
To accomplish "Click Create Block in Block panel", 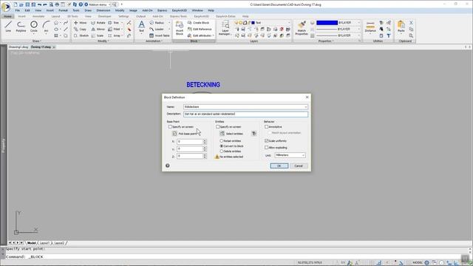I will 199,23.
